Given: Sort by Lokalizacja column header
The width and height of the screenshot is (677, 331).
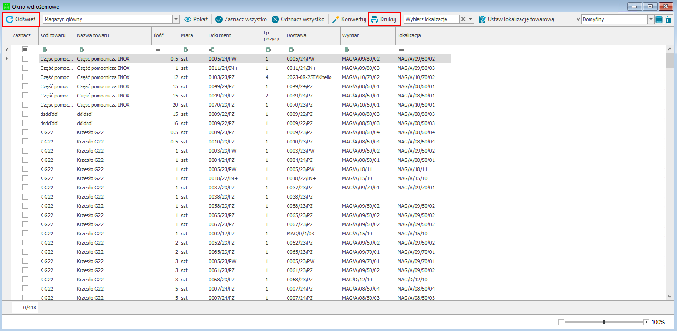Looking at the screenshot, I should (423, 35).
